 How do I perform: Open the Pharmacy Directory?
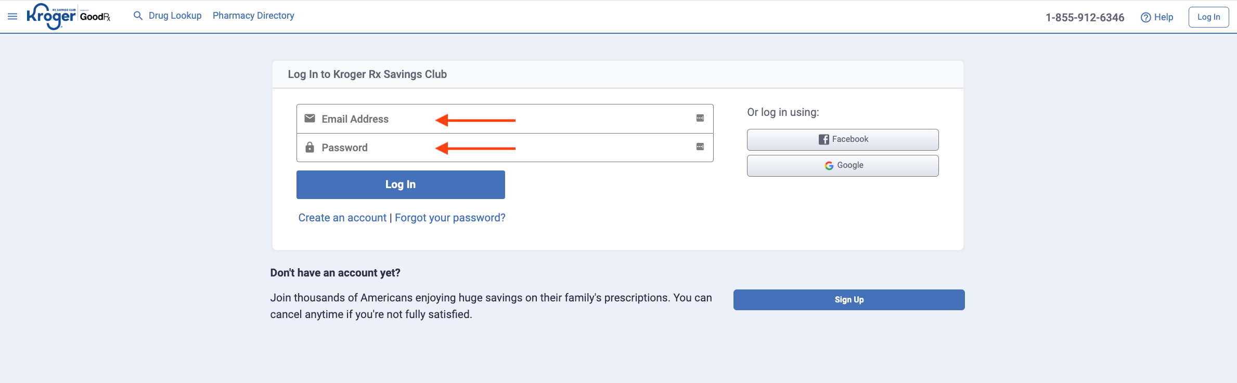click(253, 16)
